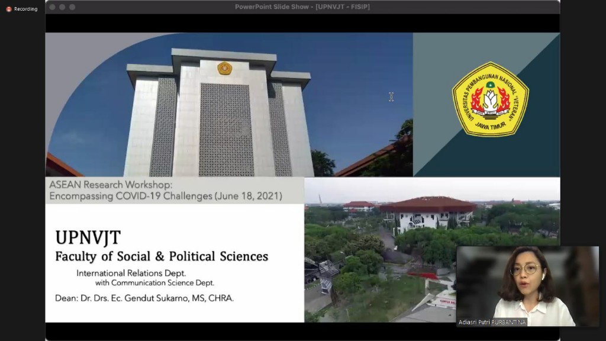Click the white tower building photo
Image resolution: width=606 pixels, height=341 pixels.
[x=229, y=105]
